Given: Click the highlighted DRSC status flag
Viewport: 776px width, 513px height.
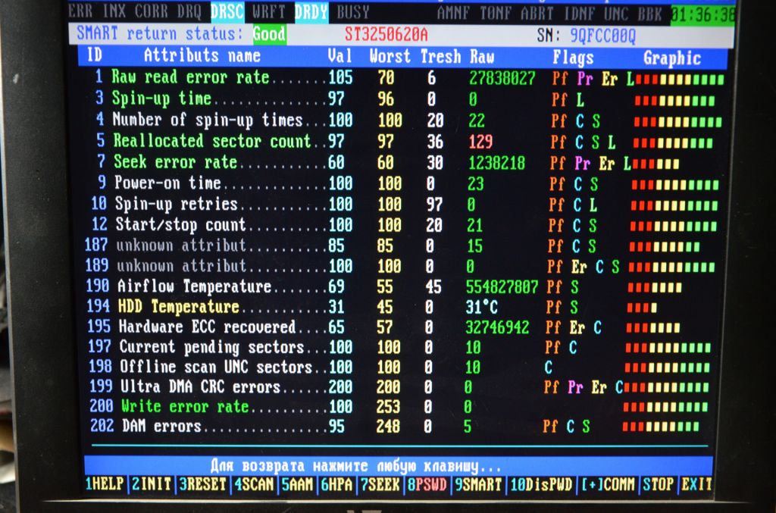Looking at the screenshot, I should (x=227, y=11).
